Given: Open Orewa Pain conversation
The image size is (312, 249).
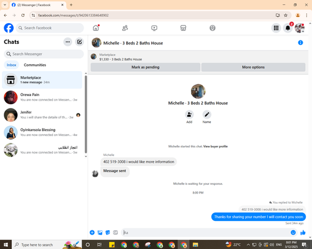Looking at the screenshot, I should pos(42,97).
